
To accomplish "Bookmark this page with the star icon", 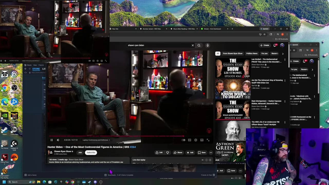I will tap(264, 34).
